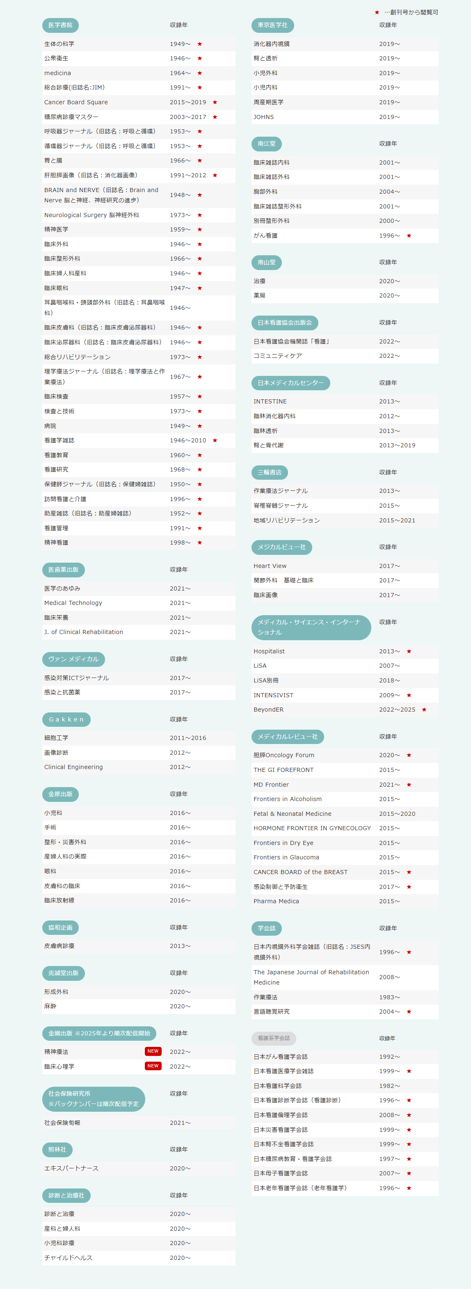
Task: Click 日本看護科学会誌 title
Action: pyautogui.click(x=277, y=1086)
